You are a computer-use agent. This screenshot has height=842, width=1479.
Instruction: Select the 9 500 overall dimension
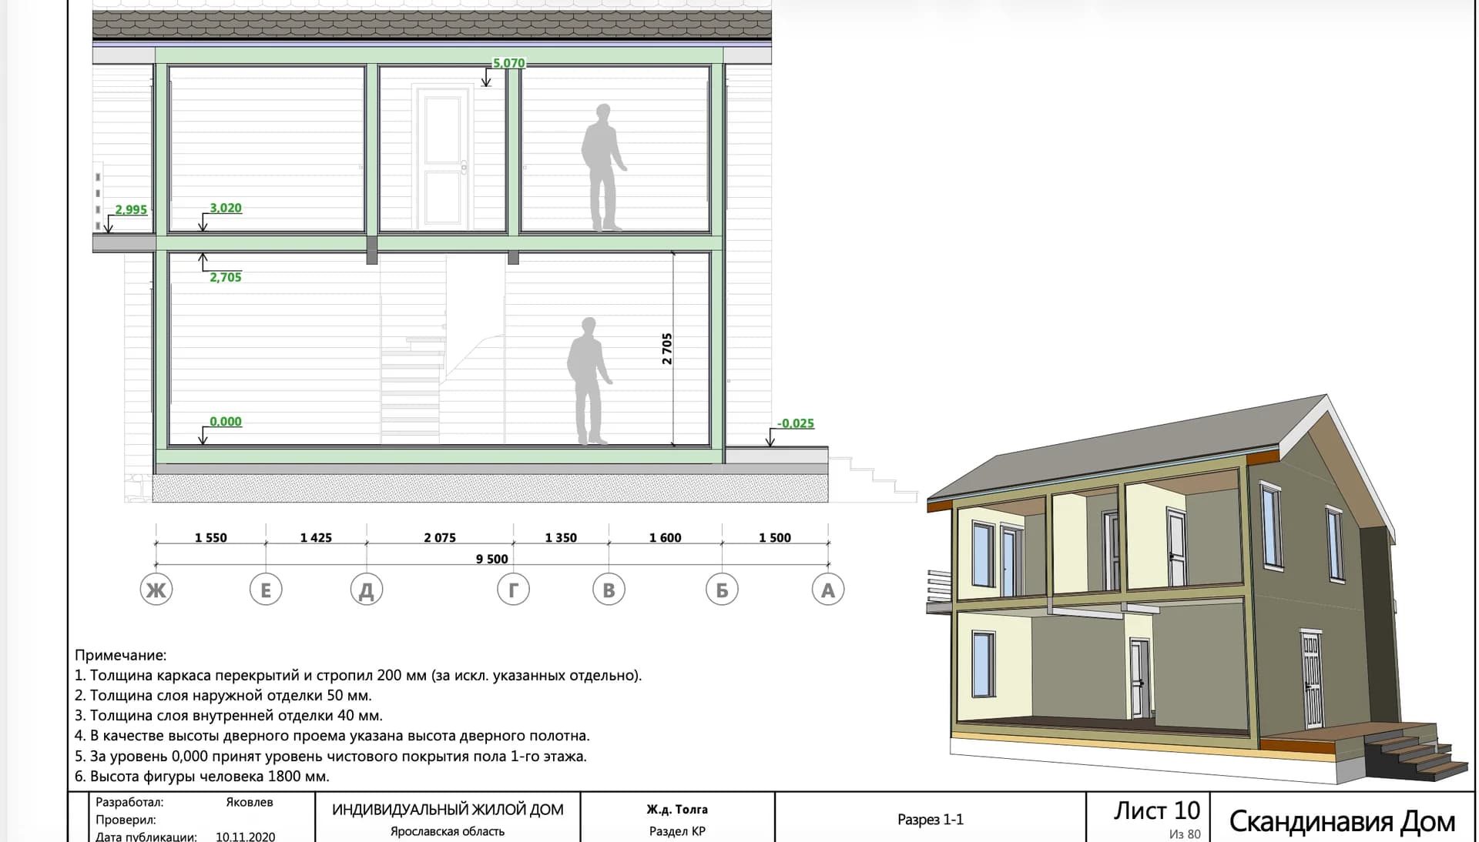click(492, 559)
